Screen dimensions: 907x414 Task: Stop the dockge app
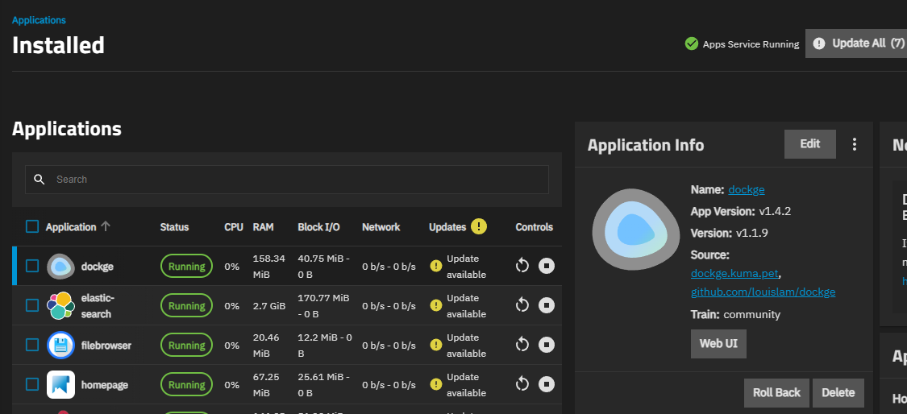click(x=547, y=266)
